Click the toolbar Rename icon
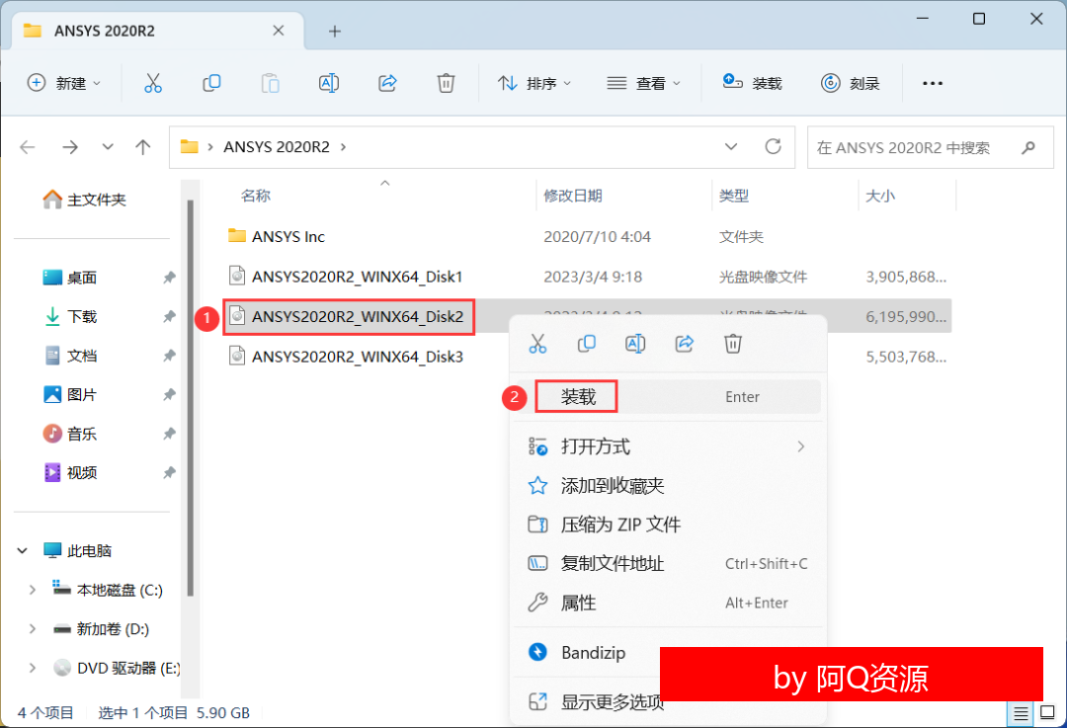1067x728 pixels. 329,83
